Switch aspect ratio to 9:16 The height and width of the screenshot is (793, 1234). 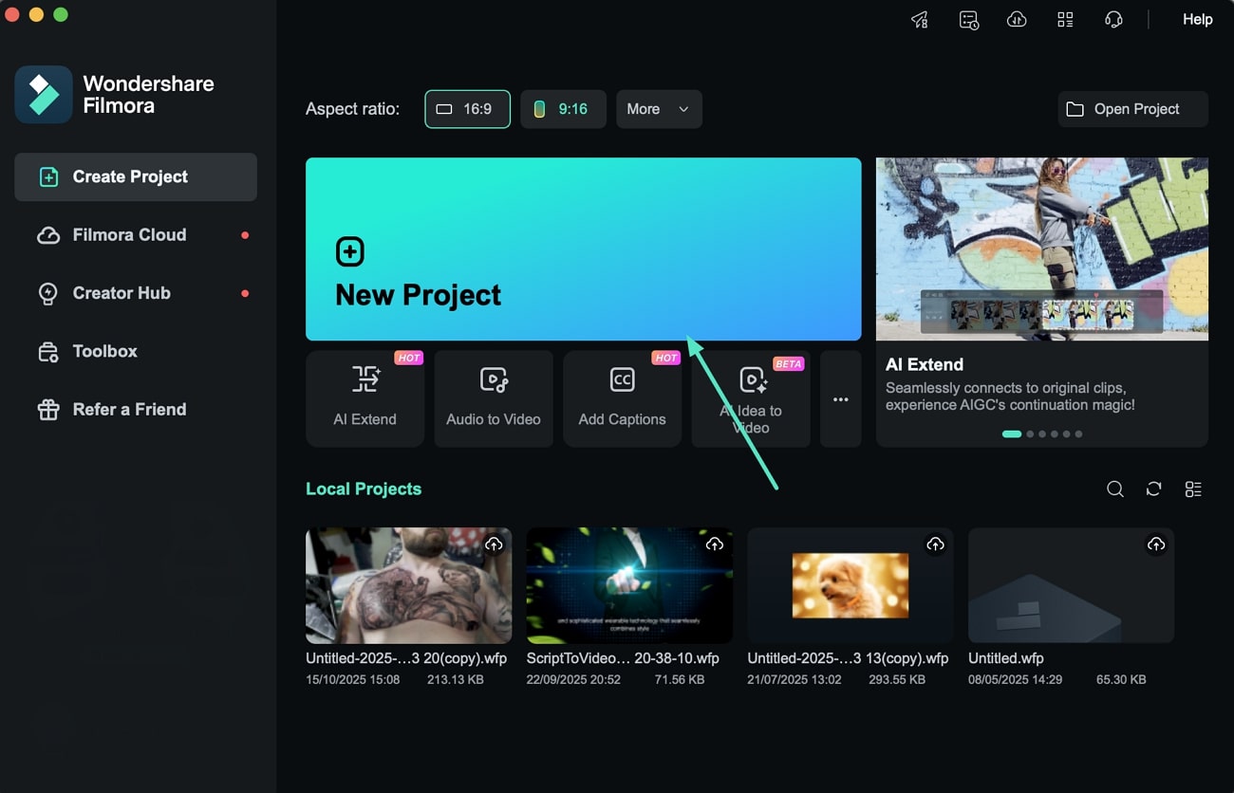pos(563,109)
